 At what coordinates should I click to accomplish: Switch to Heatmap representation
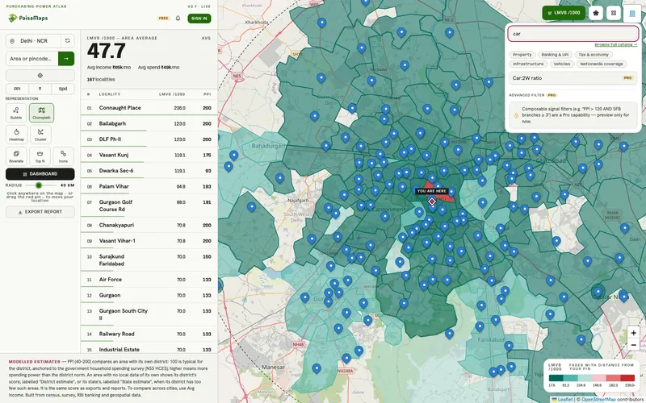tap(16, 135)
